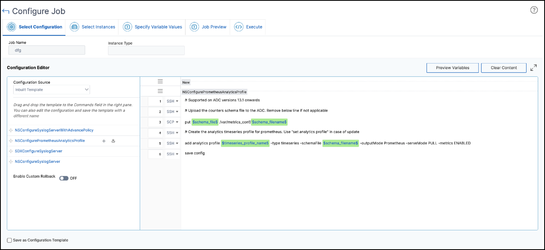Viewport: 545px width, 250px height.
Task: Click the Clear Content button
Action: 504,68
